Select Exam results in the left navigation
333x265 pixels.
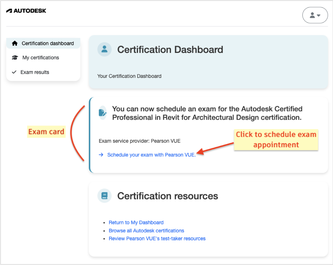coord(35,72)
